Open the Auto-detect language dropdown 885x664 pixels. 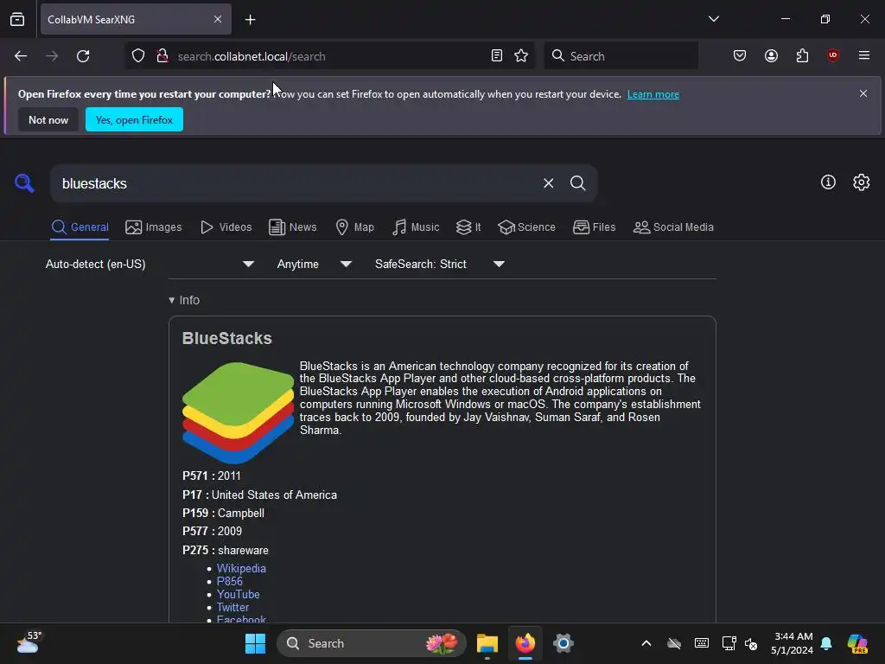click(x=150, y=265)
